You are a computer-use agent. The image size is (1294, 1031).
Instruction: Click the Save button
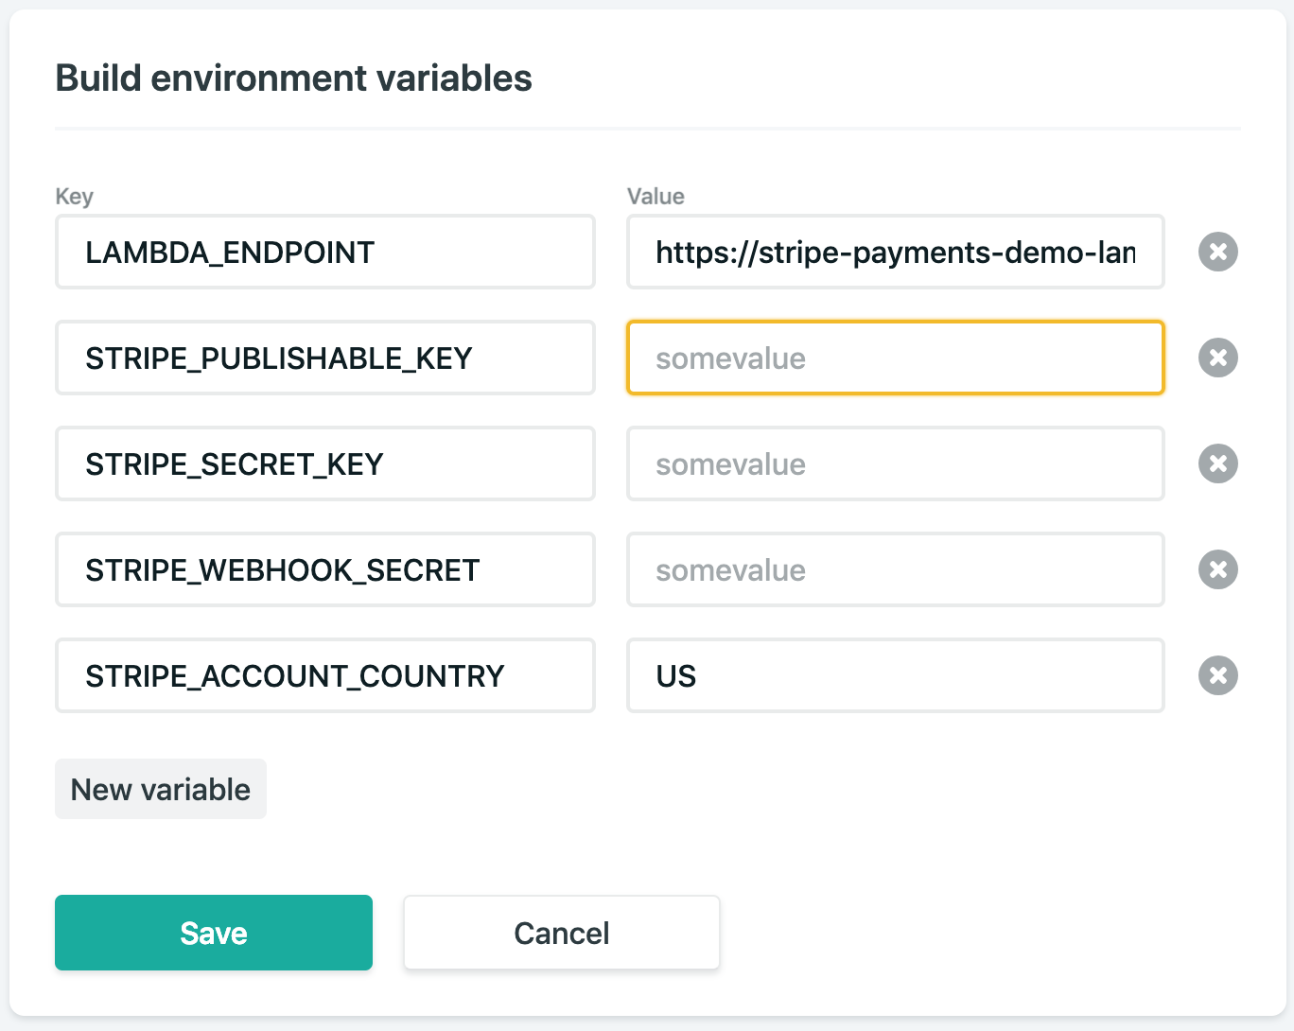(214, 933)
